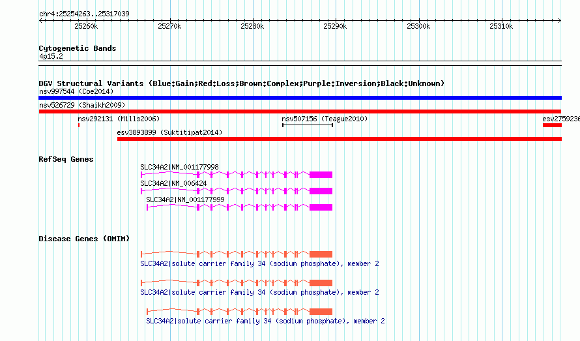Click the short red esv2759236 variant bar
This screenshot has height=341, width=580.
[x=552, y=125]
